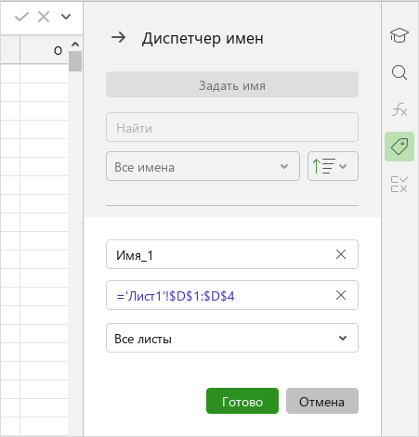The height and width of the screenshot is (437, 419).
Task: Toggle the name manager tag icon
Action: click(399, 147)
